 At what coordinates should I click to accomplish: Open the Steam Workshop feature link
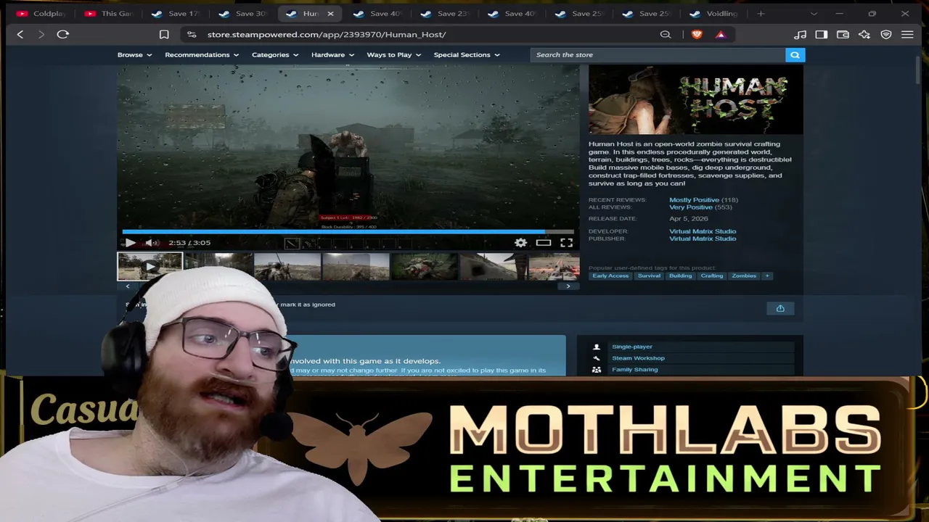coord(638,358)
